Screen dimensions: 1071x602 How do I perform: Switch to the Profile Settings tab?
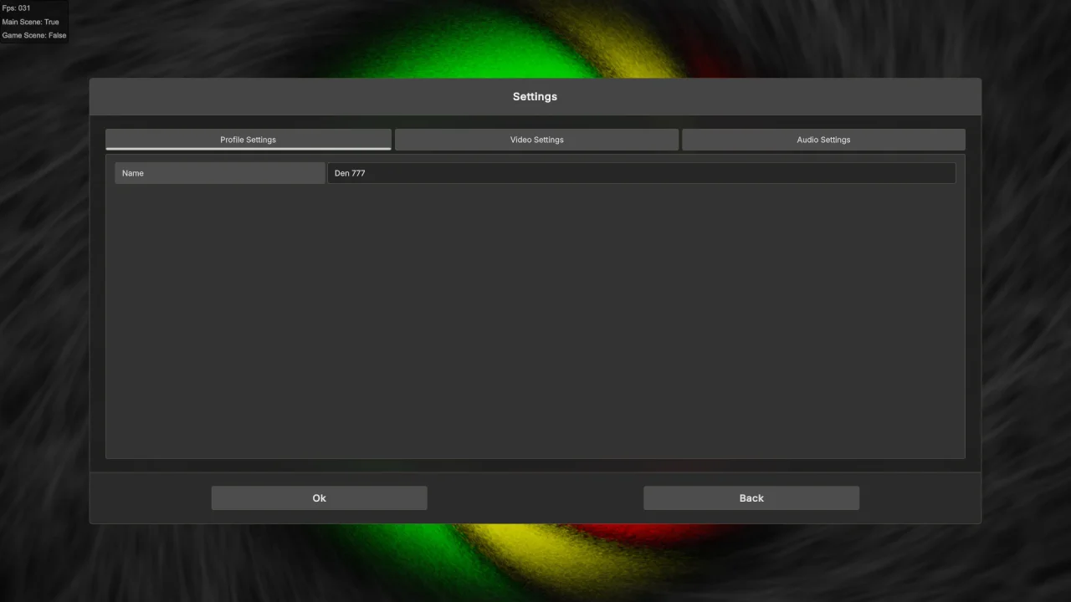coord(248,140)
